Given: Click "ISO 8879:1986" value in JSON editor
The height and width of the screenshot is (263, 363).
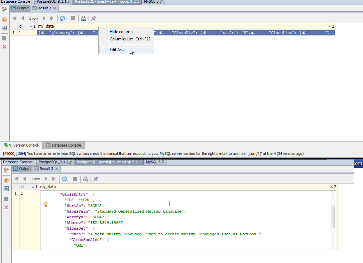Looking at the screenshot, I should 105,223.
